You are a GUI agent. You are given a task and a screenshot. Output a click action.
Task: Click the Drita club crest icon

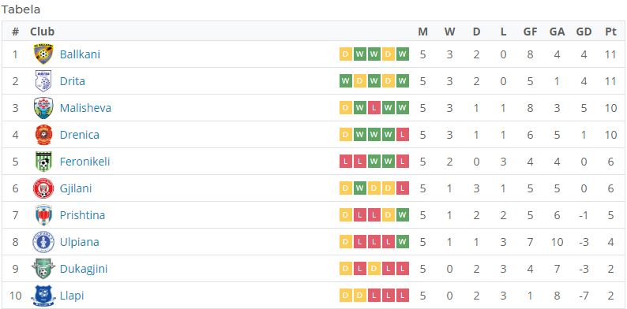pyautogui.click(x=43, y=81)
